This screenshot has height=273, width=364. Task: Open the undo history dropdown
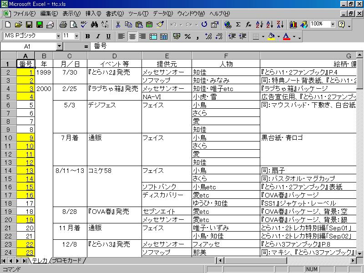tap(181, 25)
